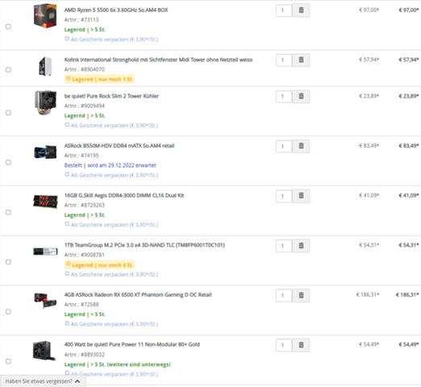This screenshot has width=421, height=387.
Task: Delete G.Skill Aegis RAM kit from cart
Action: pyautogui.click(x=301, y=196)
